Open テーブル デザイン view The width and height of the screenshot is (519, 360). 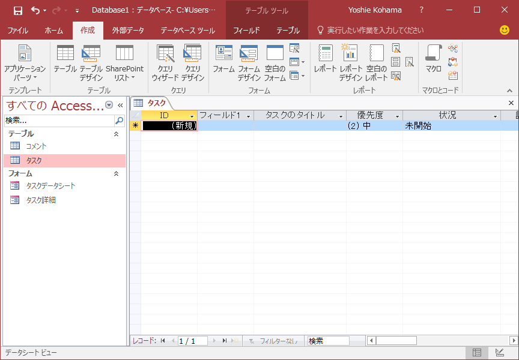(x=91, y=63)
